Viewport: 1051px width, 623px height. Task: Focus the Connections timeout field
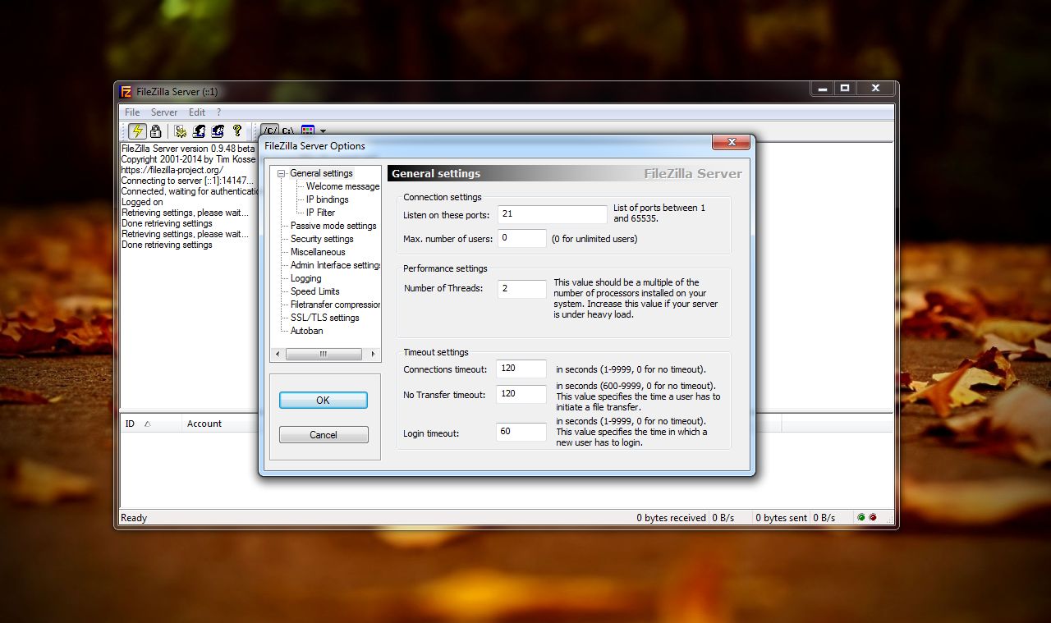coord(521,369)
